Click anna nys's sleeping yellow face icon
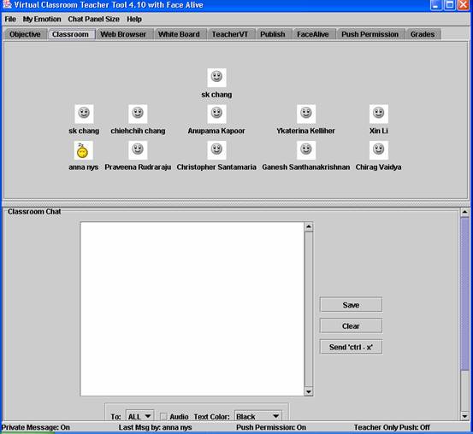Screen dimensions: 473x434 coord(83,150)
